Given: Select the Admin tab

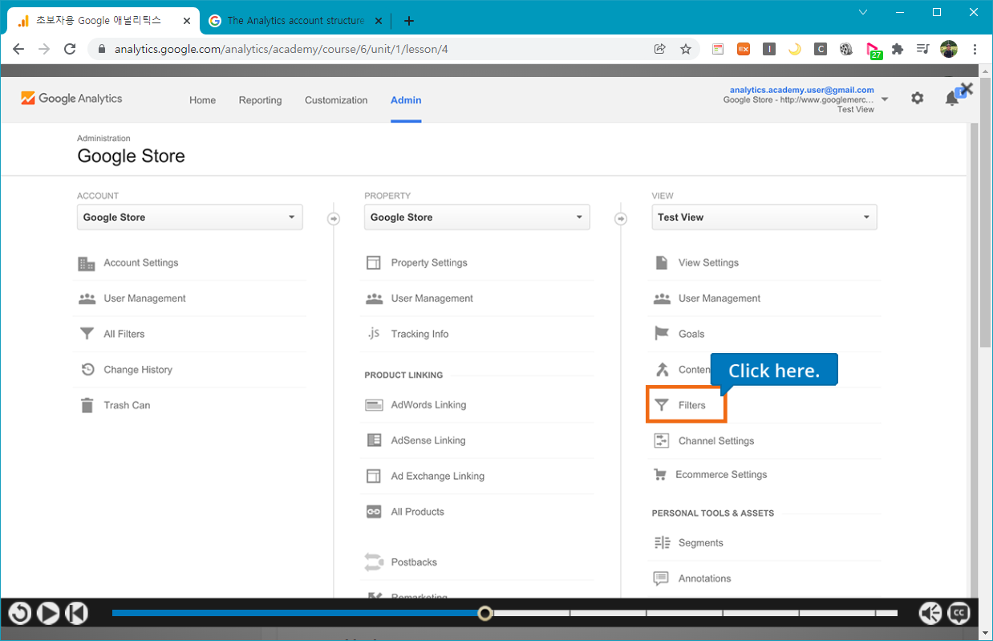Looking at the screenshot, I should tap(406, 100).
